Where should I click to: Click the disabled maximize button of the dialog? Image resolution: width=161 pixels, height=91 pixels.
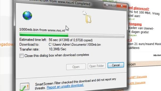click(x=113, y=5)
